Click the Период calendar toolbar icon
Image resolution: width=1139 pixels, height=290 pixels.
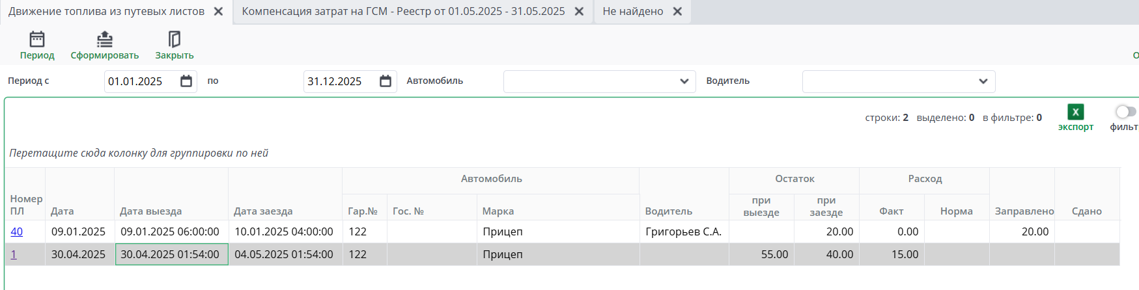pyautogui.click(x=37, y=40)
